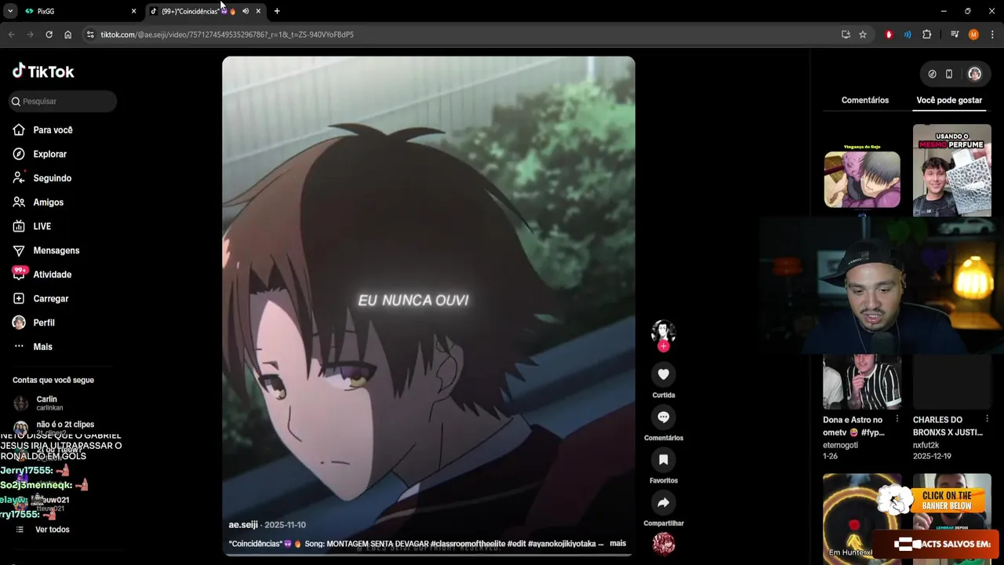Open the spinning sound disc icon
This screenshot has height=565, width=1004.
point(664,543)
